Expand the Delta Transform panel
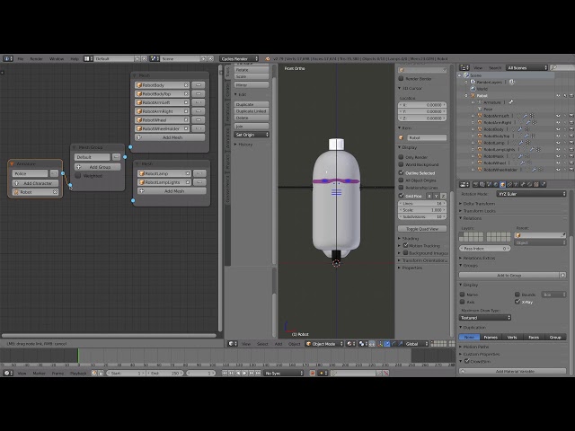The image size is (575, 431). pos(479,204)
